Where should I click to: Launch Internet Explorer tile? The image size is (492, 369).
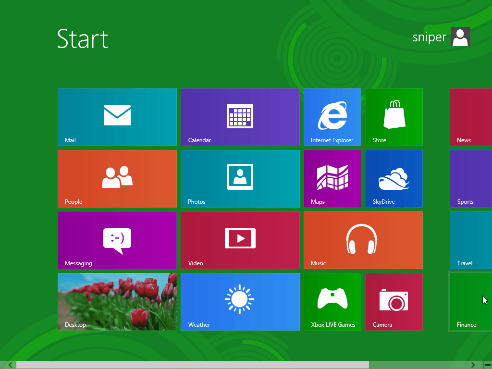coord(332,117)
